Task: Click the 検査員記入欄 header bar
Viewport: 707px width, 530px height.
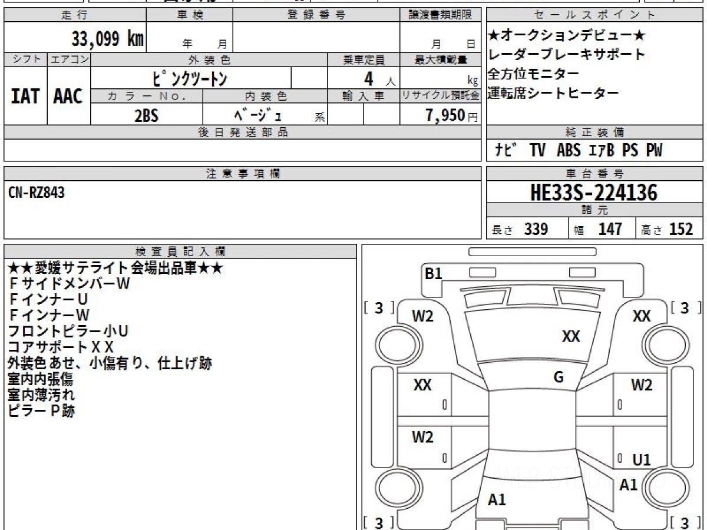Action: [x=180, y=251]
